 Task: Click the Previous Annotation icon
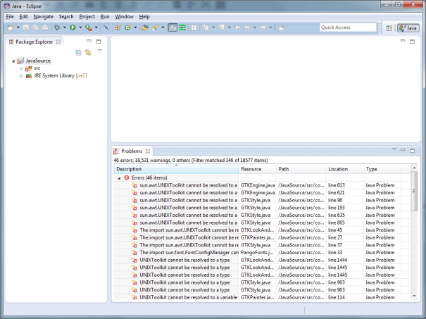pos(222,27)
